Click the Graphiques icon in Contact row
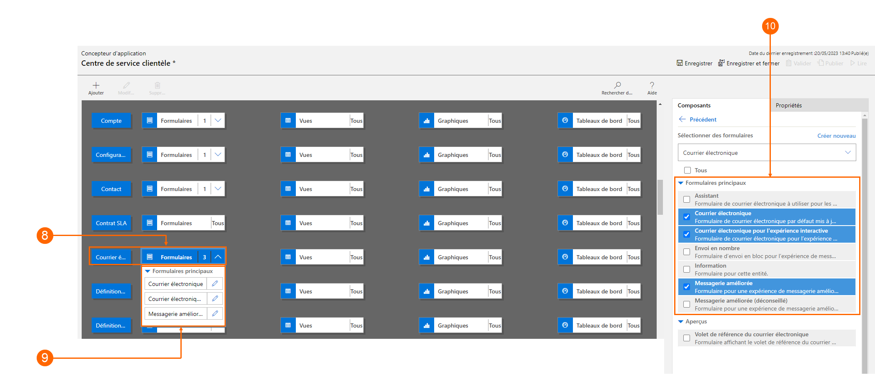Viewport: 875px width, 390px height. pos(427,189)
